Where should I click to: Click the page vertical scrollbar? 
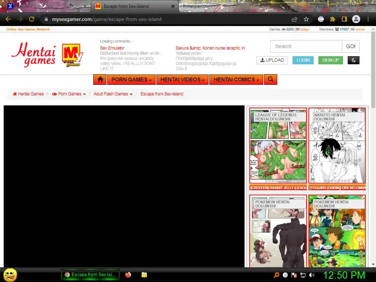[x=373, y=69]
